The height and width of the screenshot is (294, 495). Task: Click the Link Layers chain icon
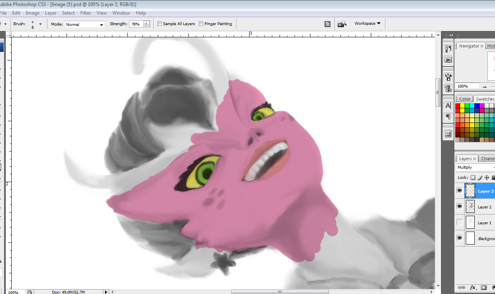tap(461, 288)
